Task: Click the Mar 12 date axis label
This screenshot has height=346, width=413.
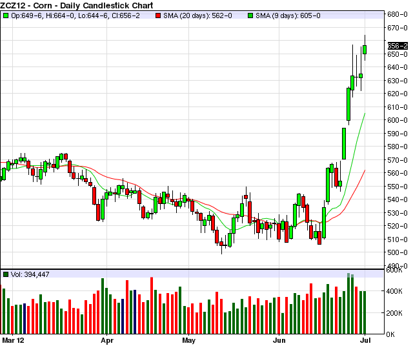Action: (13, 340)
